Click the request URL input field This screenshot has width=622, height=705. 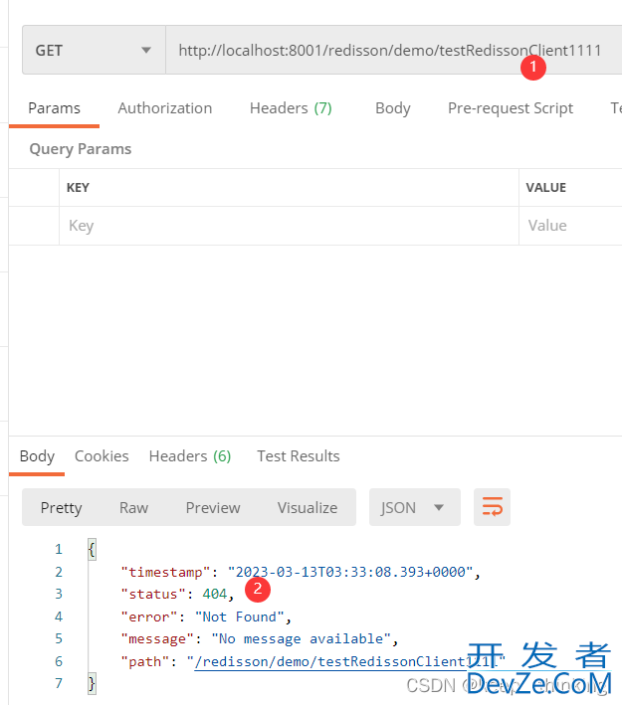pos(394,50)
